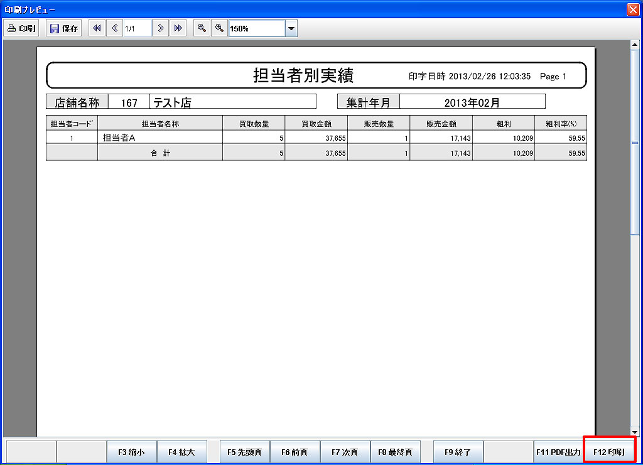Jump to last page using double-right arrow icon
The width and height of the screenshot is (643, 465).
(x=178, y=28)
